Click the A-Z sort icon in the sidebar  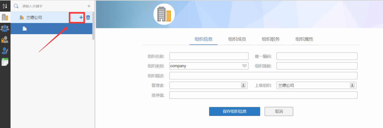5,6
